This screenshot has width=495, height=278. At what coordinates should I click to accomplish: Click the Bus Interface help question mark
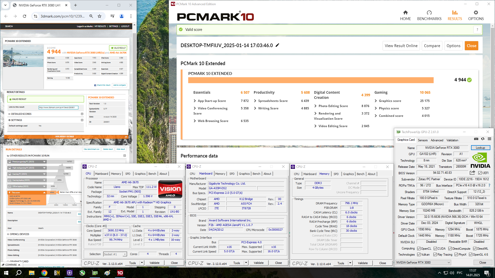tap(489, 185)
